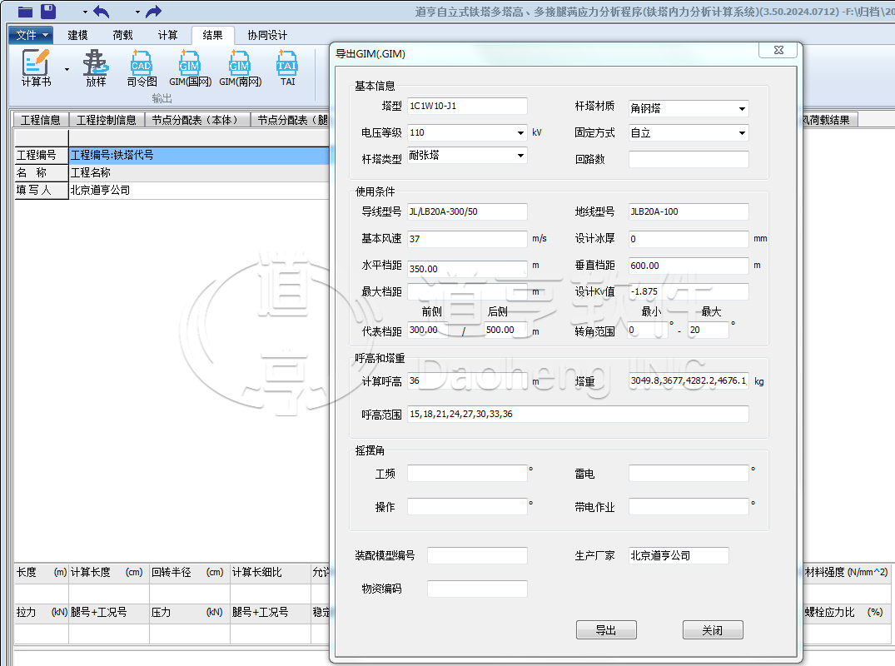
Task: Click the TAI export icon
Action: [x=287, y=68]
